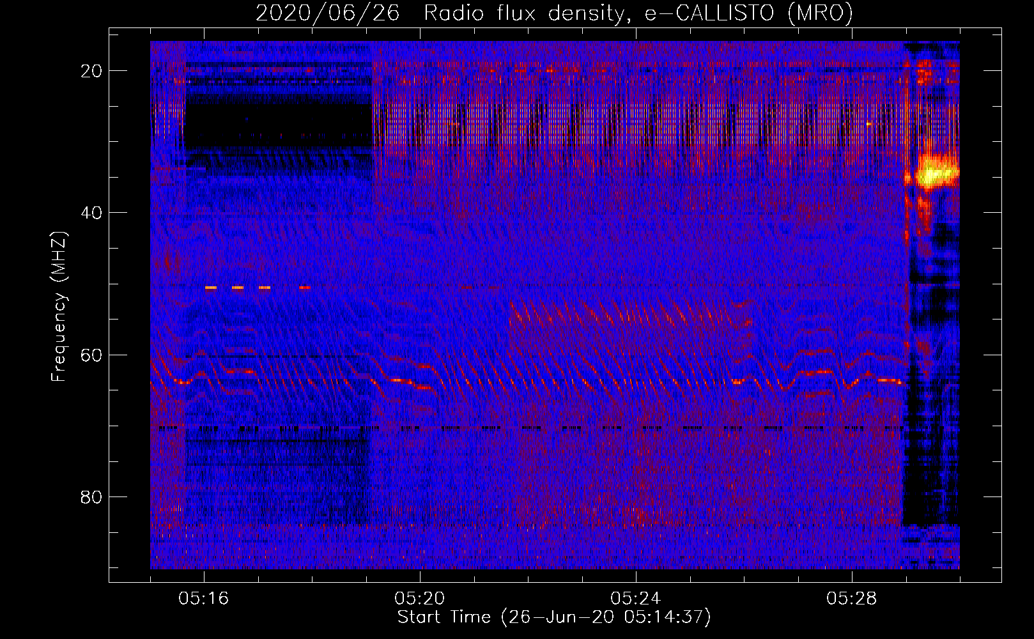Click the x-axis label "Start Time (26-Jun-20 05:14:37)"
Viewport: 1034px width, 639px height.
[x=554, y=617]
